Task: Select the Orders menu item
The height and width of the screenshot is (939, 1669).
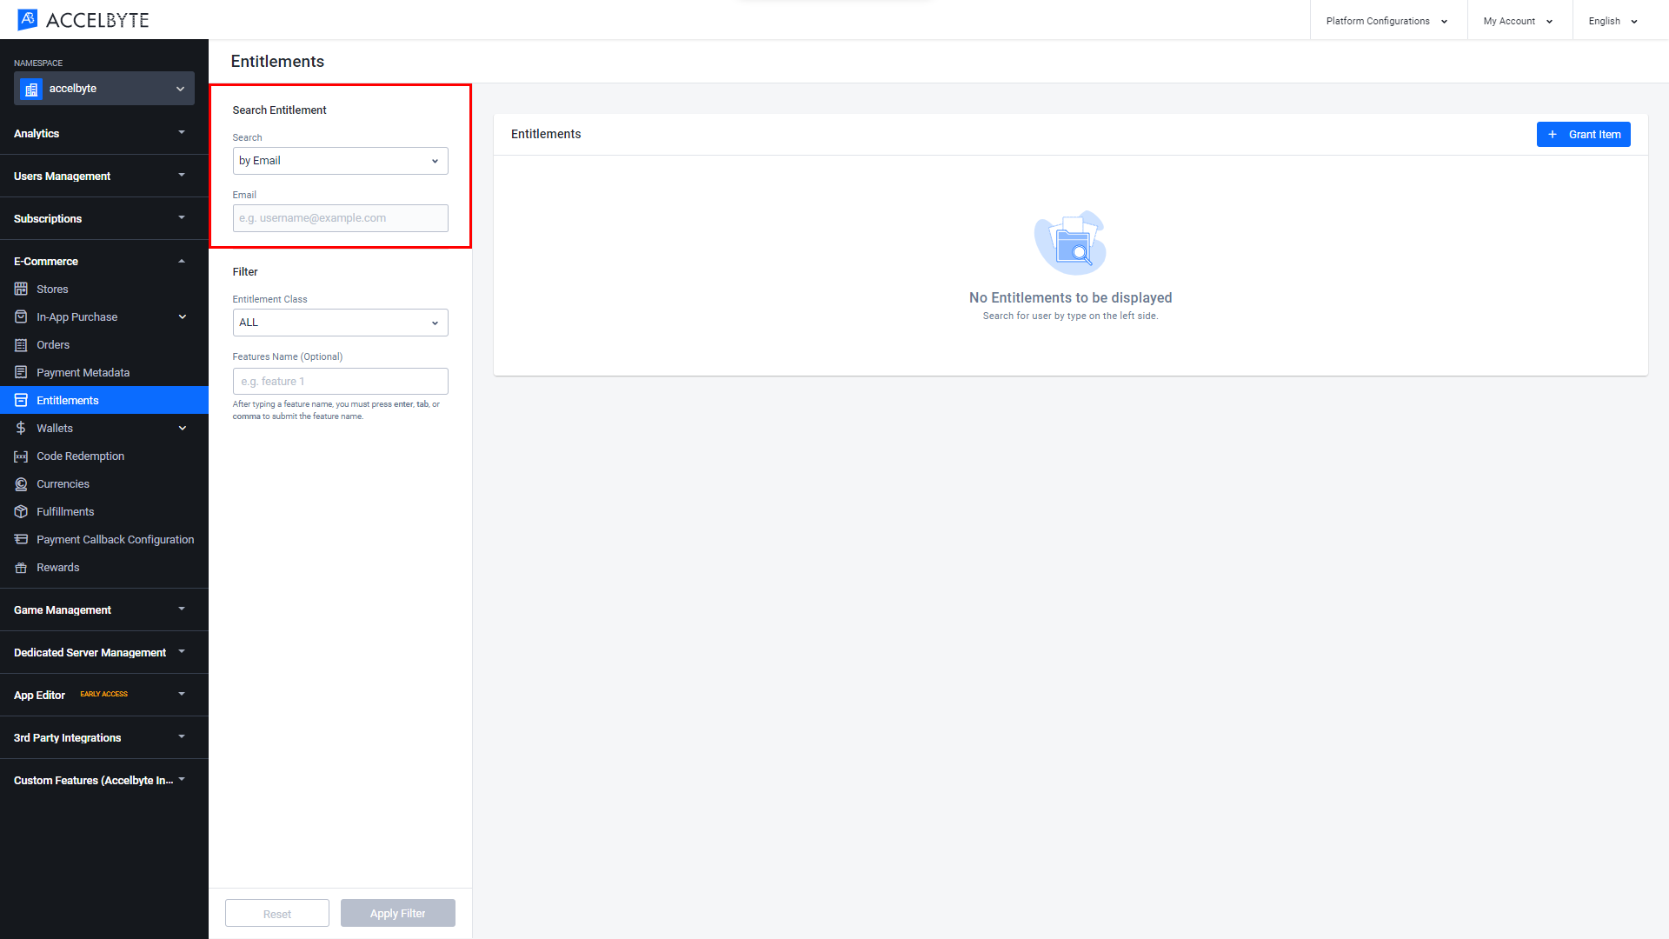Action: 53,344
